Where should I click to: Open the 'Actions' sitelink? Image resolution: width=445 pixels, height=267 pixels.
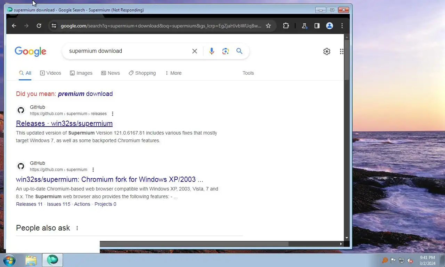pyautogui.click(x=82, y=204)
